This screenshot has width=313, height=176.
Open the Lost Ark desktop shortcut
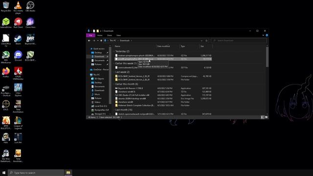click(18, 138)
